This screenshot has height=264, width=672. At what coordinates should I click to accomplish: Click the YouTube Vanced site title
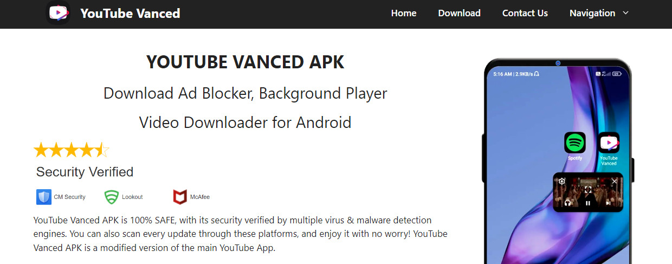(130, 13)
